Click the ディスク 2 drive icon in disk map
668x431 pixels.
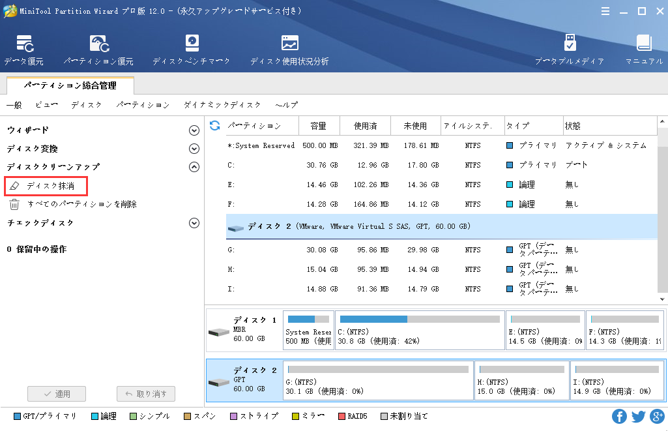(x=219, y=382)
